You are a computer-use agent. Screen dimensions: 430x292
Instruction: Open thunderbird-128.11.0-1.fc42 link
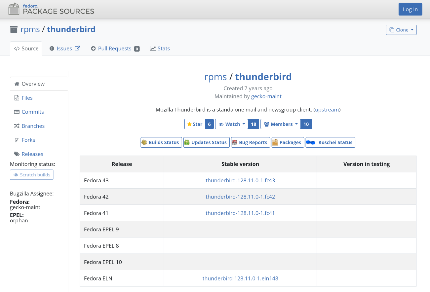(240, 197)
